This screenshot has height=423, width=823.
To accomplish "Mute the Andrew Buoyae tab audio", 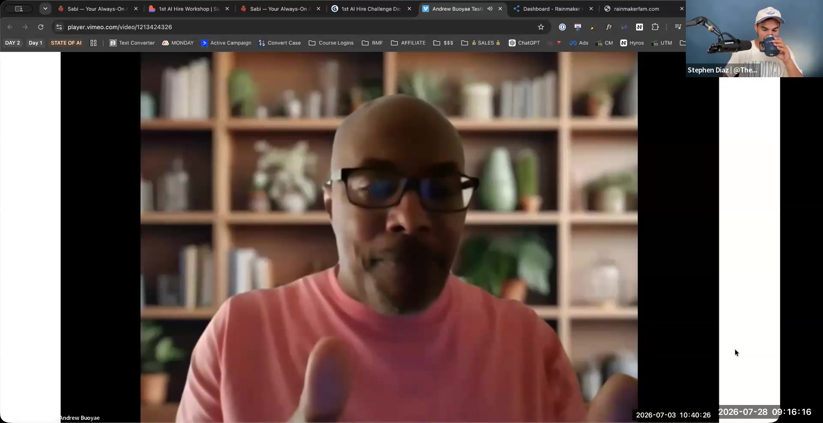I will 490,9.
